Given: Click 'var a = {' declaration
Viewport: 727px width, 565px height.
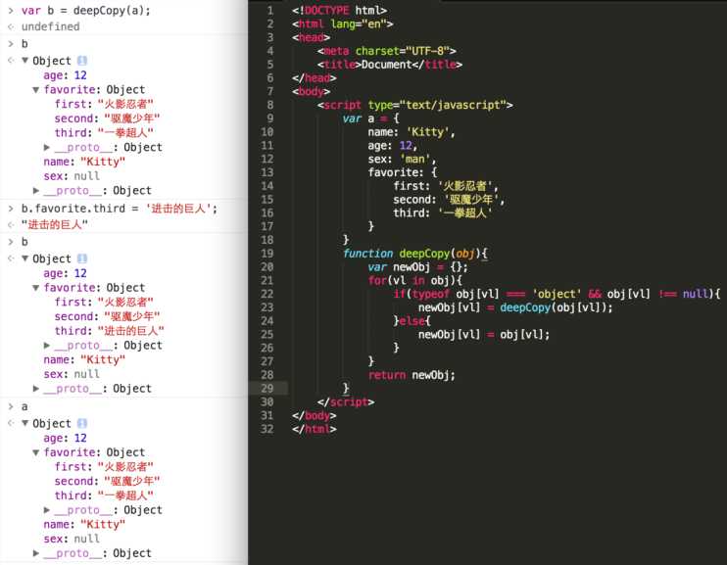Looking at the screenshot, I should [371, 118].
